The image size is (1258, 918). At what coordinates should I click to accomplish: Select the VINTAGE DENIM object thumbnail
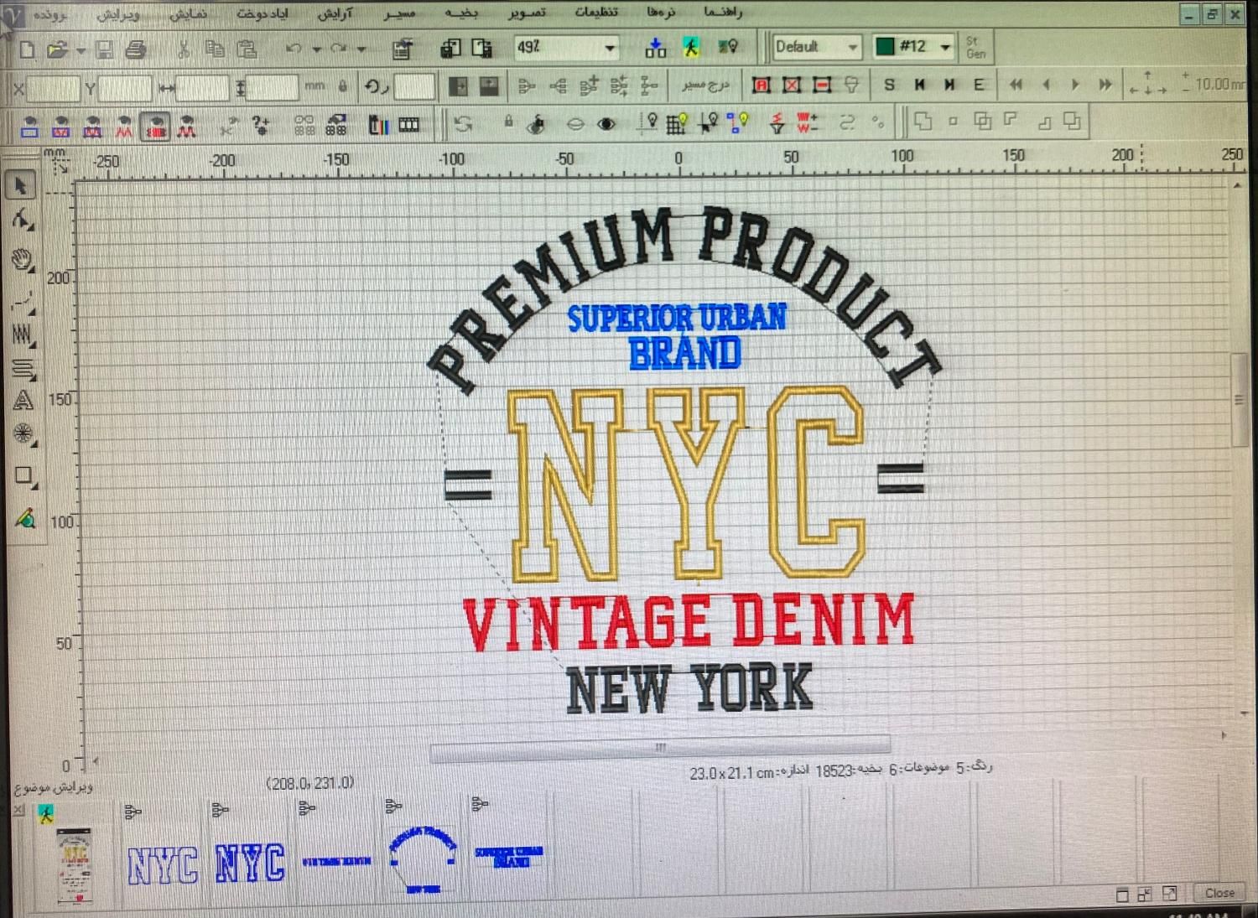pos(336,861)
